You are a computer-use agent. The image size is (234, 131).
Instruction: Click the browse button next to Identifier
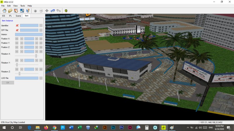pos(41,26)
